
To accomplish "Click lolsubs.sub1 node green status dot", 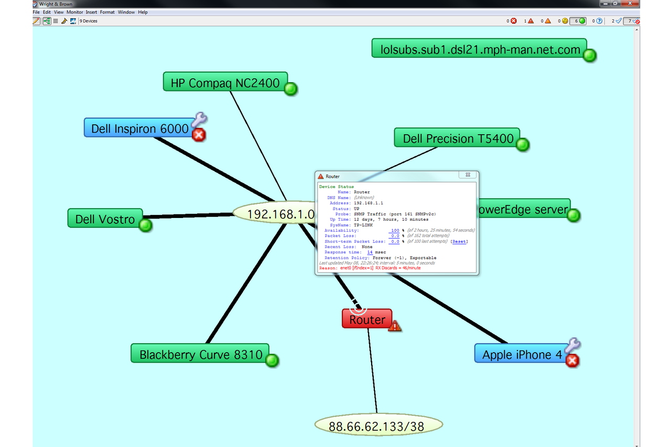I will pyautogui.click(x=590, y=56).
